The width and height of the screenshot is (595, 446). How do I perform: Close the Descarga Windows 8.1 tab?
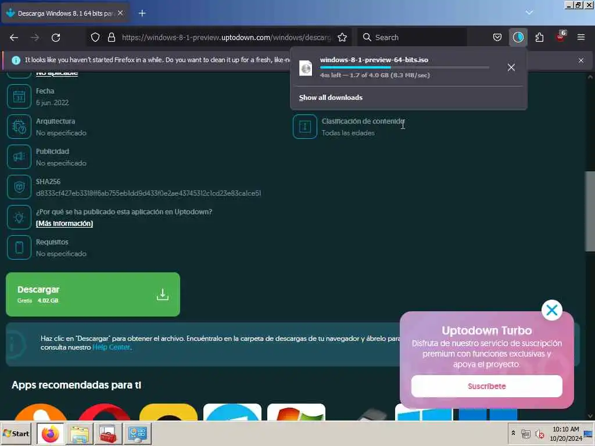(x=120, y=13)
